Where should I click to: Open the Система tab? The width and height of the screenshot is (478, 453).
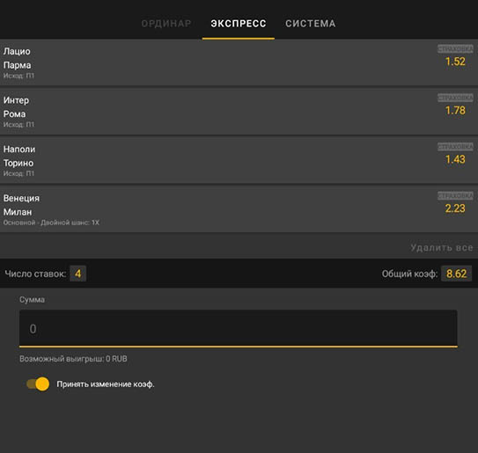[311, 24]
